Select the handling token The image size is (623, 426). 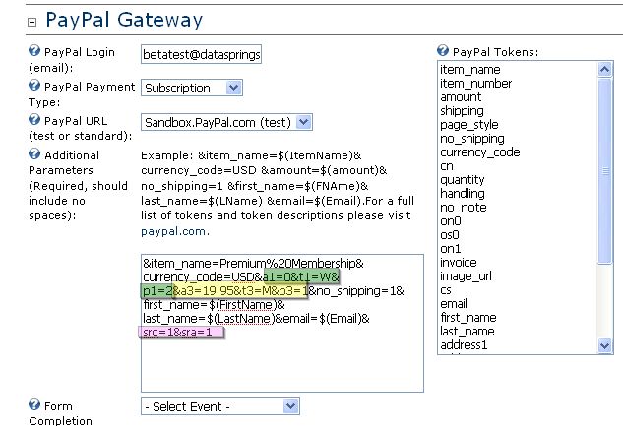click(463, 194)
